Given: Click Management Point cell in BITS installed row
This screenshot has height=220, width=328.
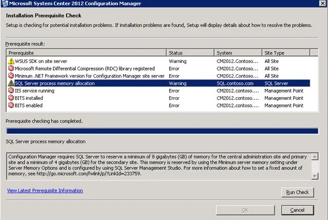Looking at the screenshot, I should click(x=284, y=98).
